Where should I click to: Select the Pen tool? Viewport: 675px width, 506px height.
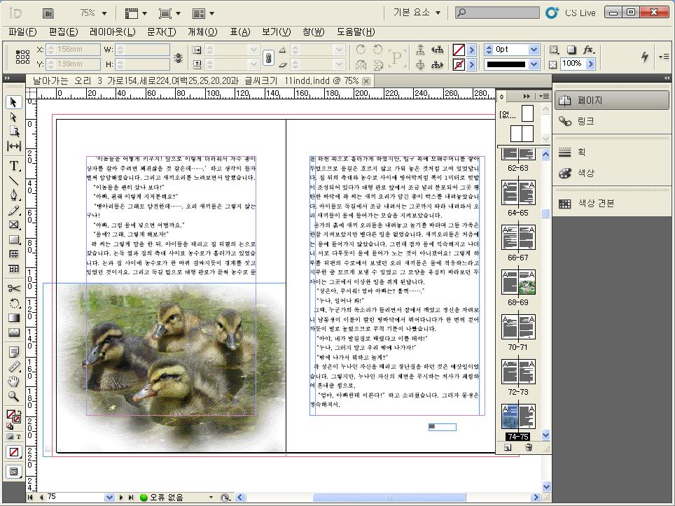coord(13,195)
